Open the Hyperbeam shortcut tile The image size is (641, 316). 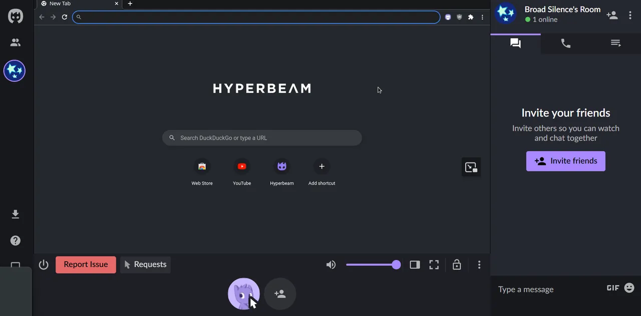pyautogui.click(x=282, y=171)
